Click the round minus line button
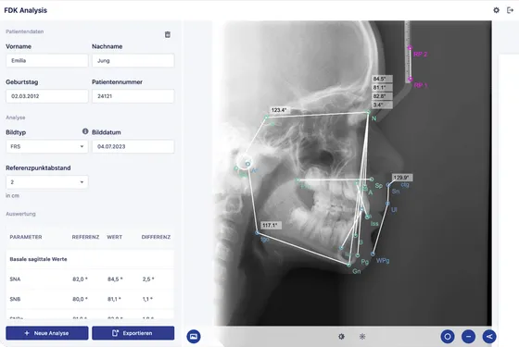519x347 pixels. pos(468,337)
